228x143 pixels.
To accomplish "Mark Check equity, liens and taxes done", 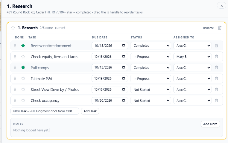I will point(23,57).
